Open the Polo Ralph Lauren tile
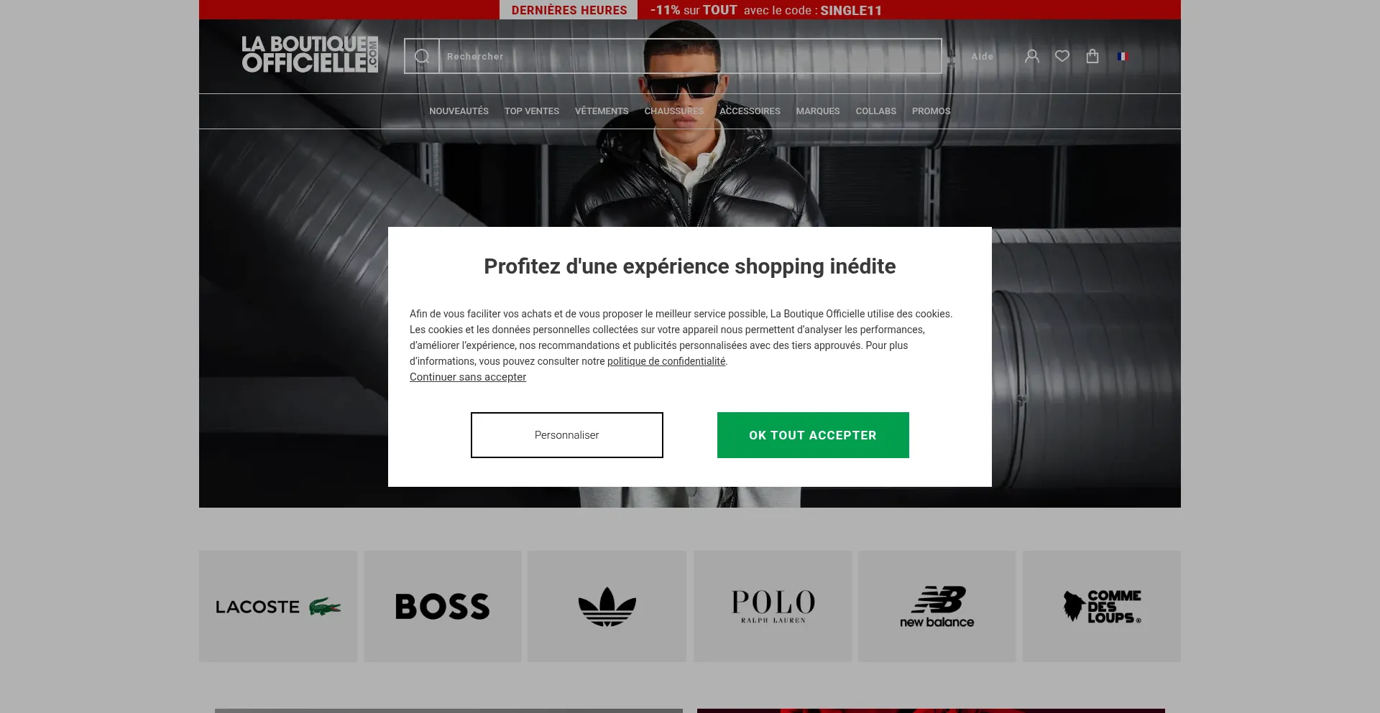The image size is (1380, 713). 773,606
